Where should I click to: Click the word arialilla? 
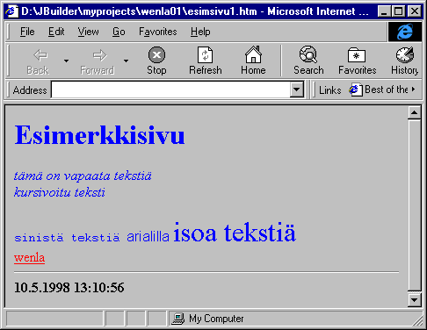(x=148, y=236)
